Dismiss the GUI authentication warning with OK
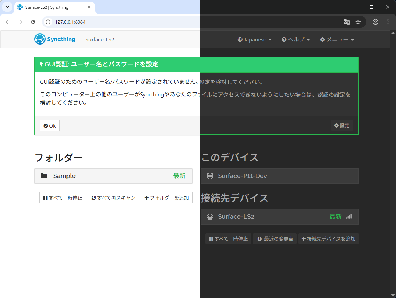 [x=49, y=126]
